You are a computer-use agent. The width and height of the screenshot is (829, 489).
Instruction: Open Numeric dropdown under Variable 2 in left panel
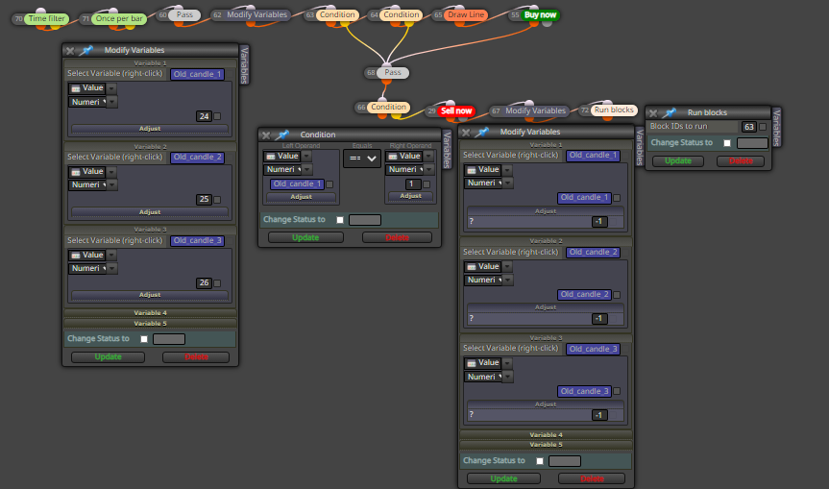[92, 185]
